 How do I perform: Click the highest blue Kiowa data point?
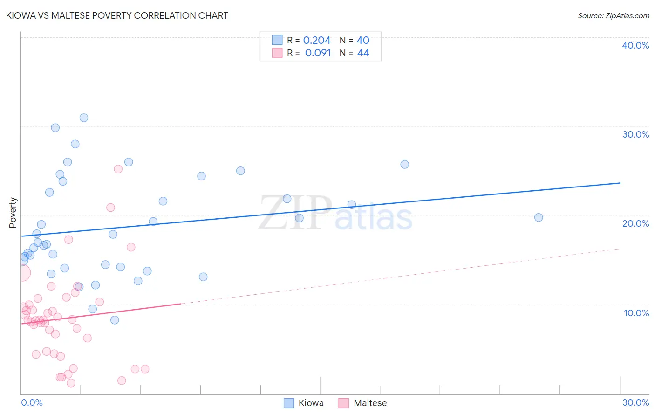(x=84, y=118)
